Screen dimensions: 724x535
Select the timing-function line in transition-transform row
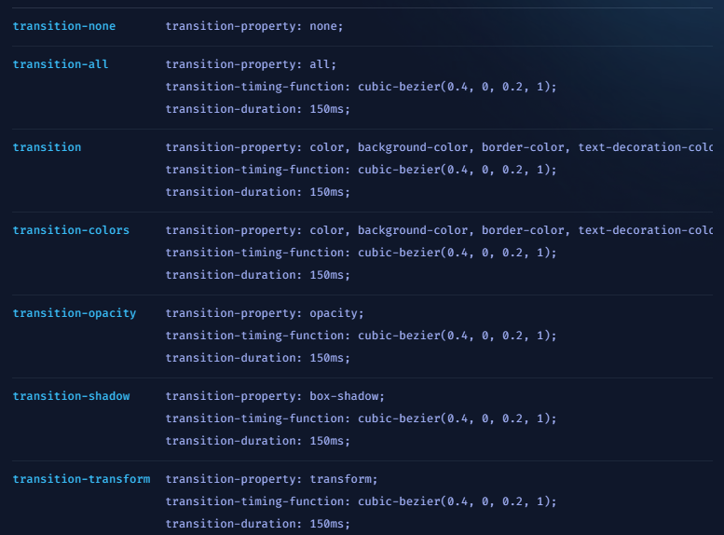[x=361, y=501]
